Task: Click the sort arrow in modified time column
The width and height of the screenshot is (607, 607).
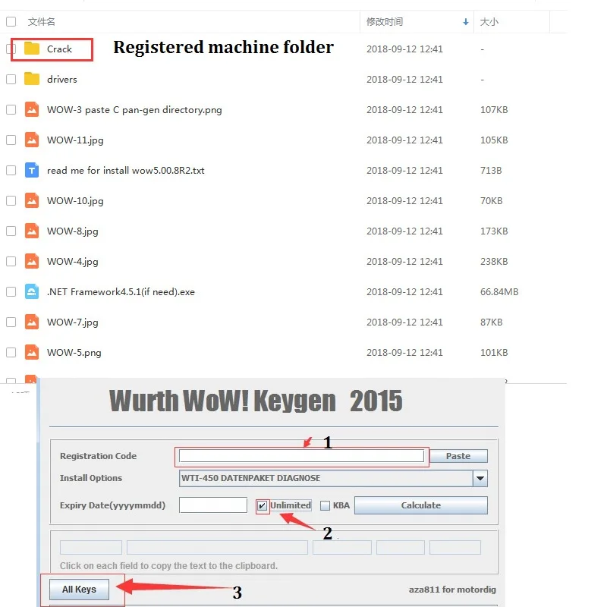Action: (466, 22)
